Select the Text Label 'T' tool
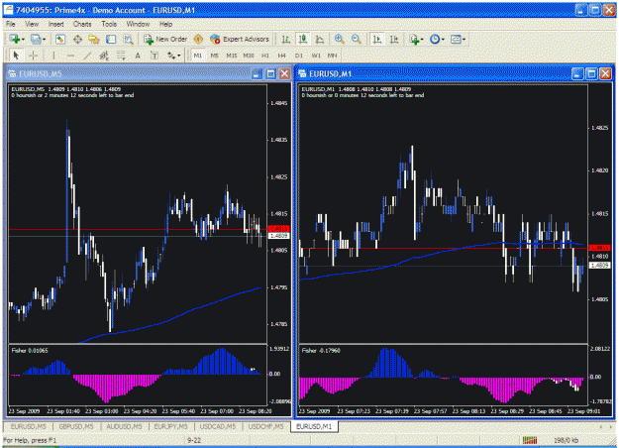The image size is (619, 448). coord(155,56)
